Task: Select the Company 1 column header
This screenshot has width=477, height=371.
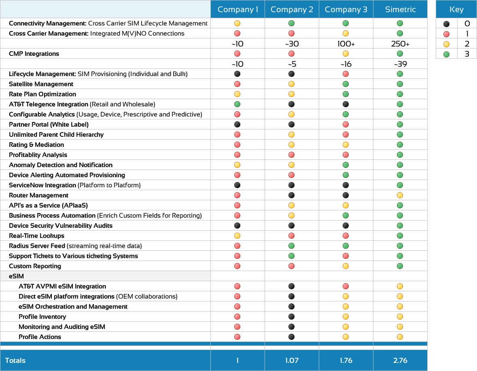Action: coord(237,9)
